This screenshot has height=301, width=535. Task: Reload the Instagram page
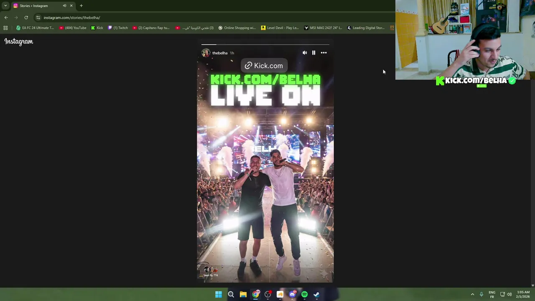26,18
